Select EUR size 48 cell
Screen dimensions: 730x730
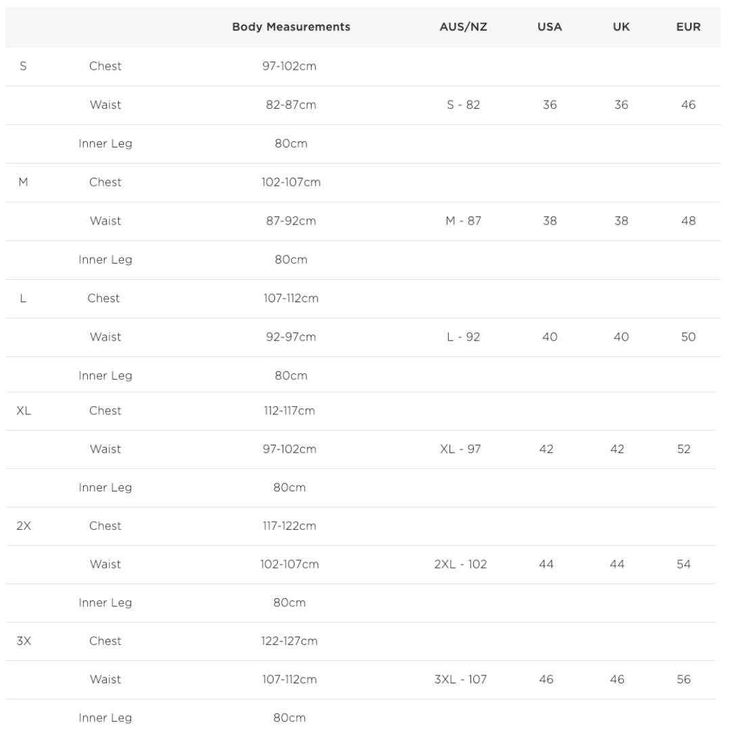(688, 221)
